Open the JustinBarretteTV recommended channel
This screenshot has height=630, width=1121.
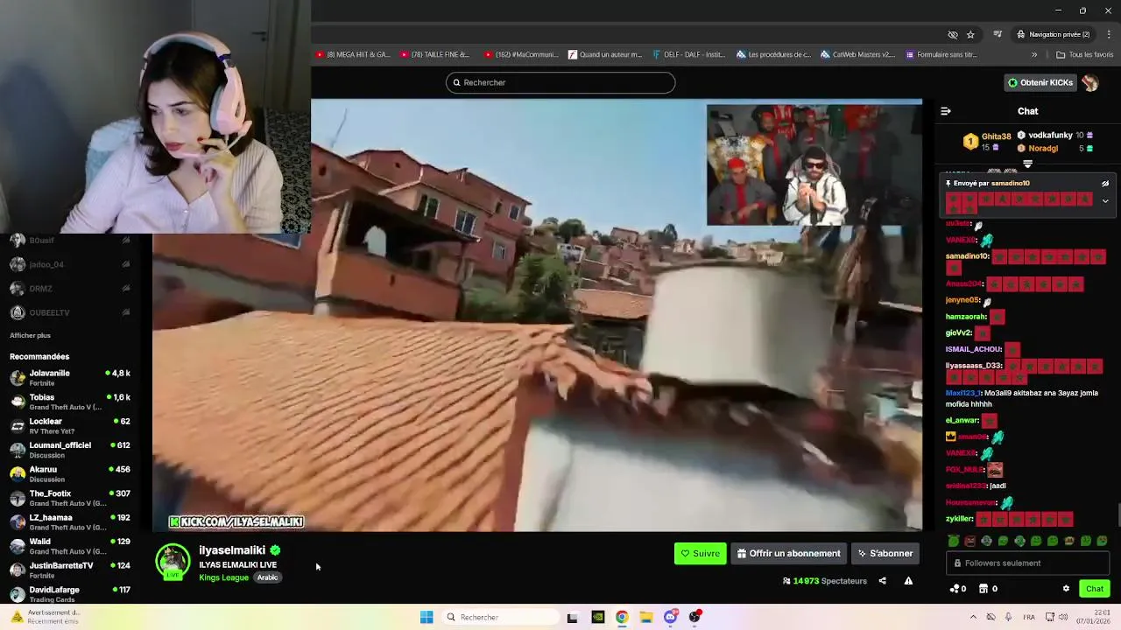point(70,570)
